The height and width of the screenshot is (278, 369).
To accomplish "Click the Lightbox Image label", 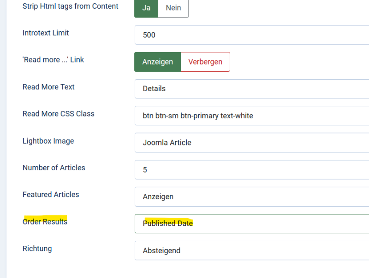I will (x=48, y=141).
